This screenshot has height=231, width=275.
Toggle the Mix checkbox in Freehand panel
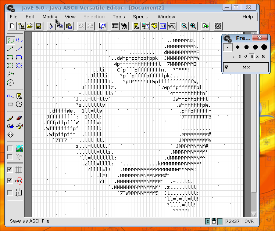click(x=226, y=67)
